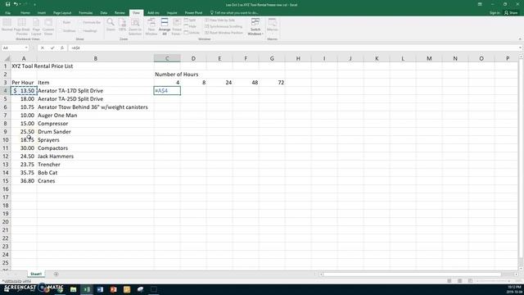Select column D header
Image resolution: width=524 pixels, height=295 pixels.
coord(193,58)
